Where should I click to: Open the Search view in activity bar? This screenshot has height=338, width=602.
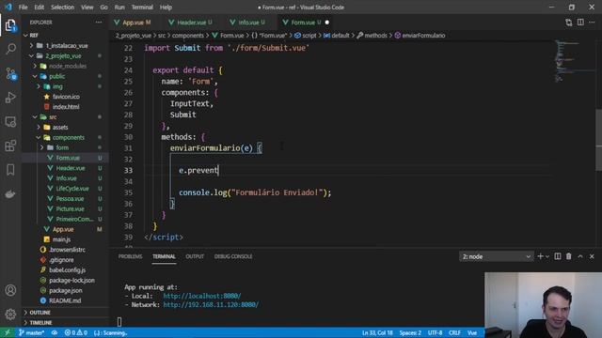(10, 49)
